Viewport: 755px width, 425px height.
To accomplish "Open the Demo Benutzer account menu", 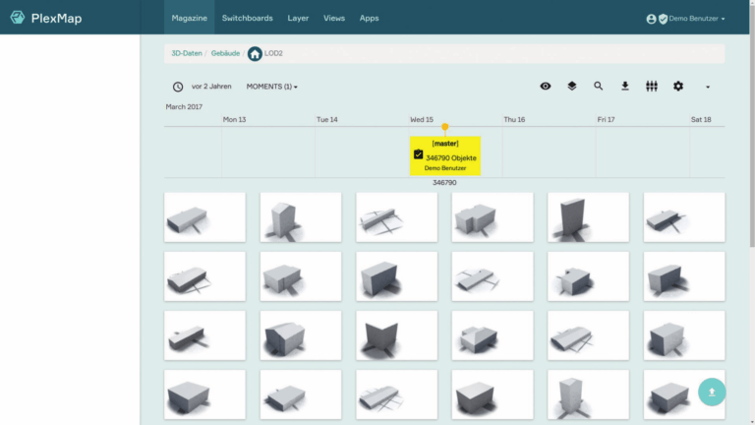I will coord(685,18).
